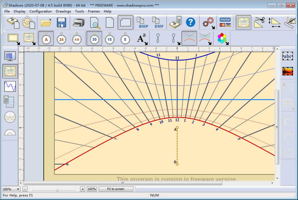Select the graph curve view in sidebar
The height and width of the screenshot is (200, 298).
[9, 86]
